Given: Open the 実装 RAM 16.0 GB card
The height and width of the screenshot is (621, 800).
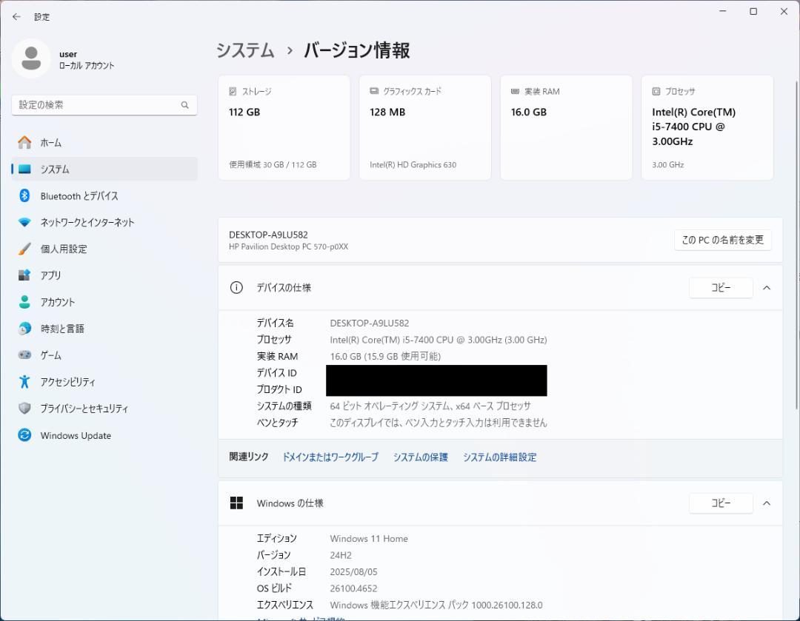Looking at the screenshot, I should (x=567, y=127).
